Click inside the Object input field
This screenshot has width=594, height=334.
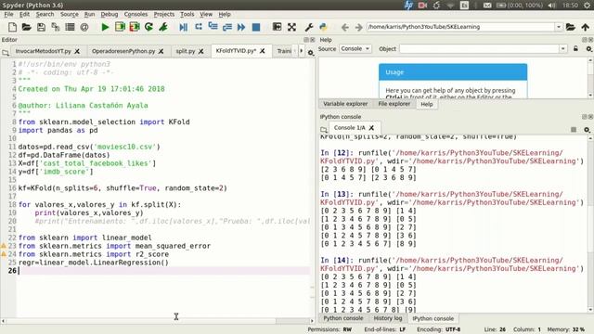pos(479,49)
